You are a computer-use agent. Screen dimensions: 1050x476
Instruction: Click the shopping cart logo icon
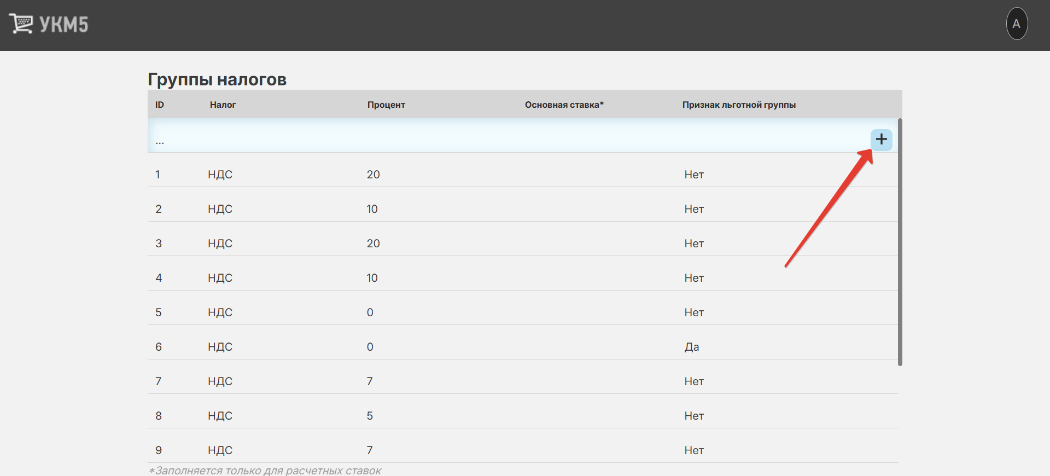coord(21,24)
